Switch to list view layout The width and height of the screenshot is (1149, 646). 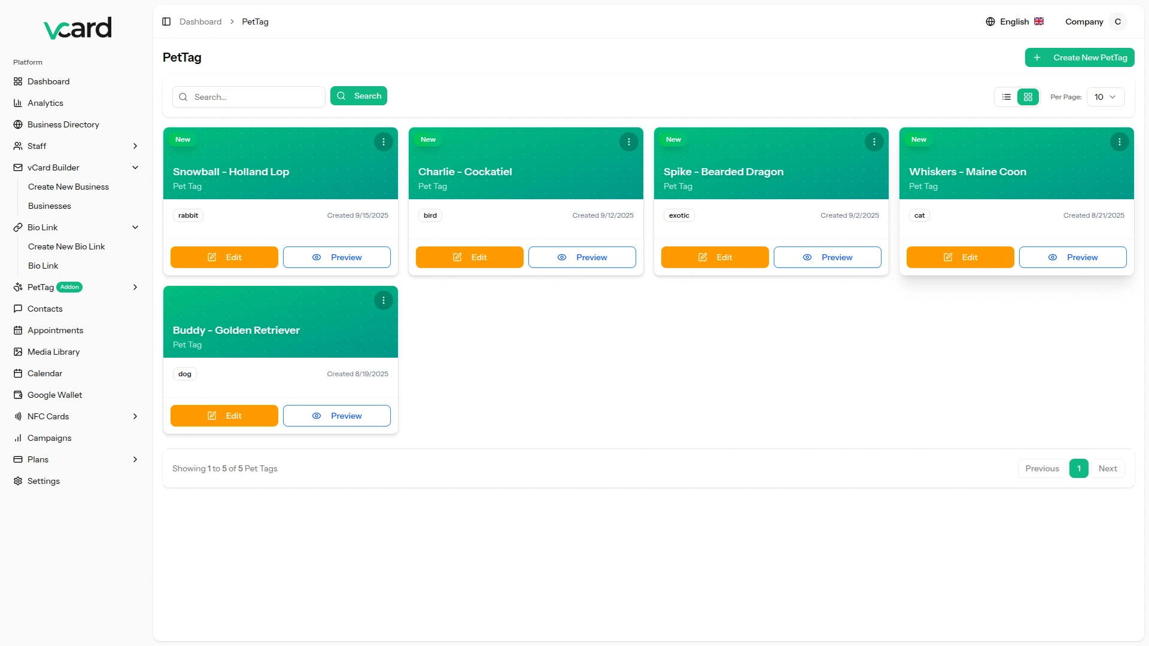(1007, 97)
